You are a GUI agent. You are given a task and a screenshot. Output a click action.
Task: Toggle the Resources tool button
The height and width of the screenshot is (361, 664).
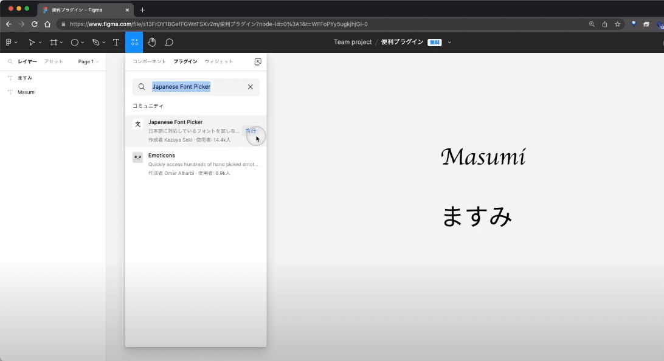tap(134, 43)
